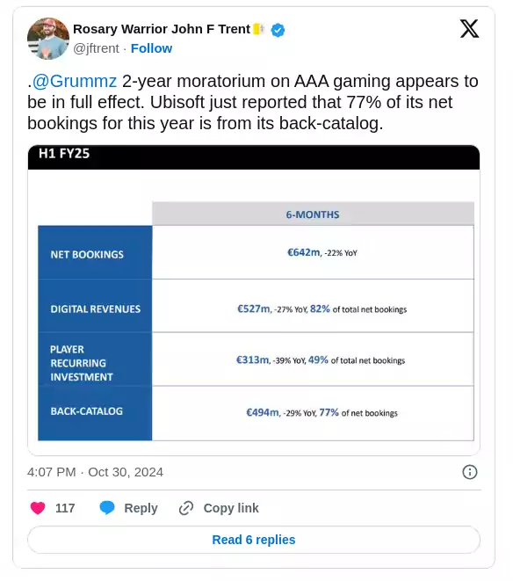
Task: Click the @jftrent handle
Action: click(x=97, y=48)
